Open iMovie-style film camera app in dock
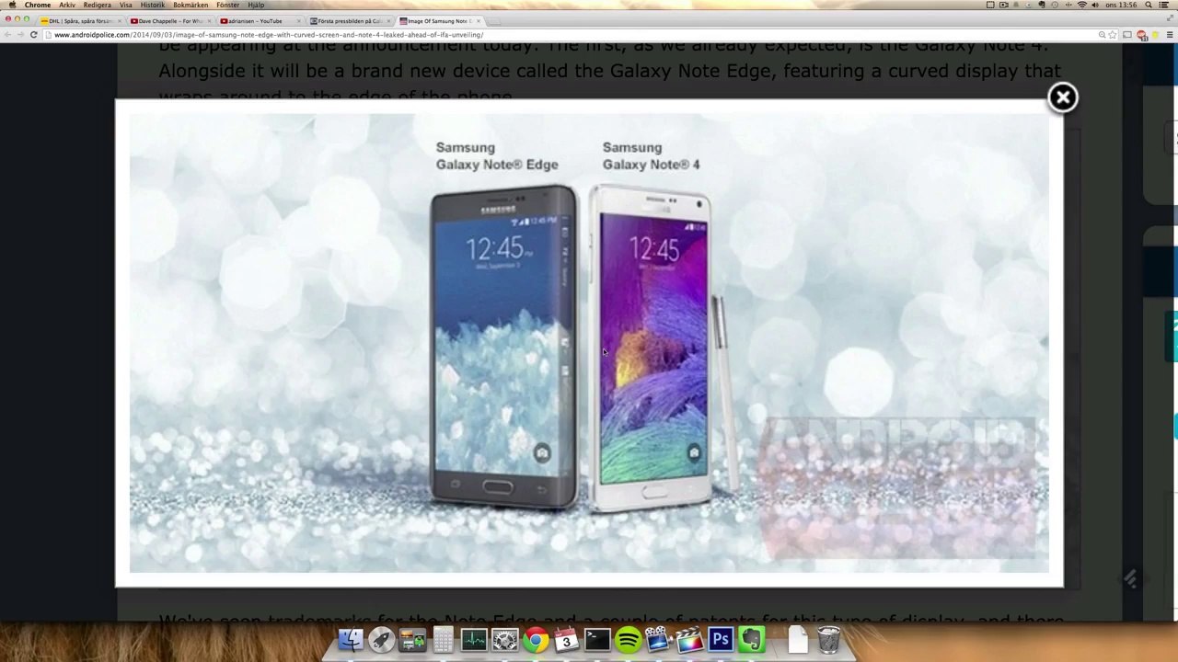 [x=658, y=640]
